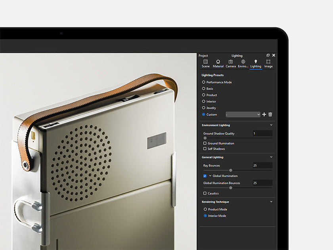Collapse the Environment Lighting section
The image size is (333, 250).
pos(271,125)
